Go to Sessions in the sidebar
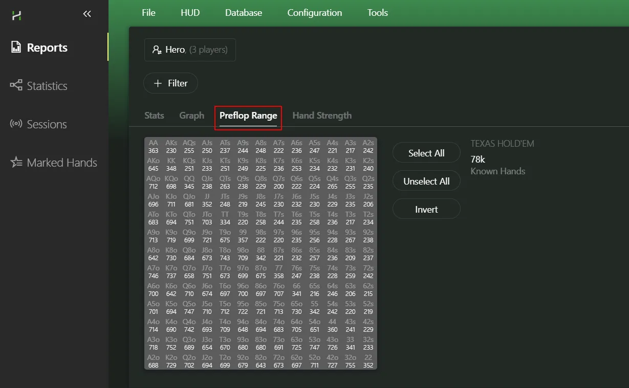629x388 pixels. (46, 124)
